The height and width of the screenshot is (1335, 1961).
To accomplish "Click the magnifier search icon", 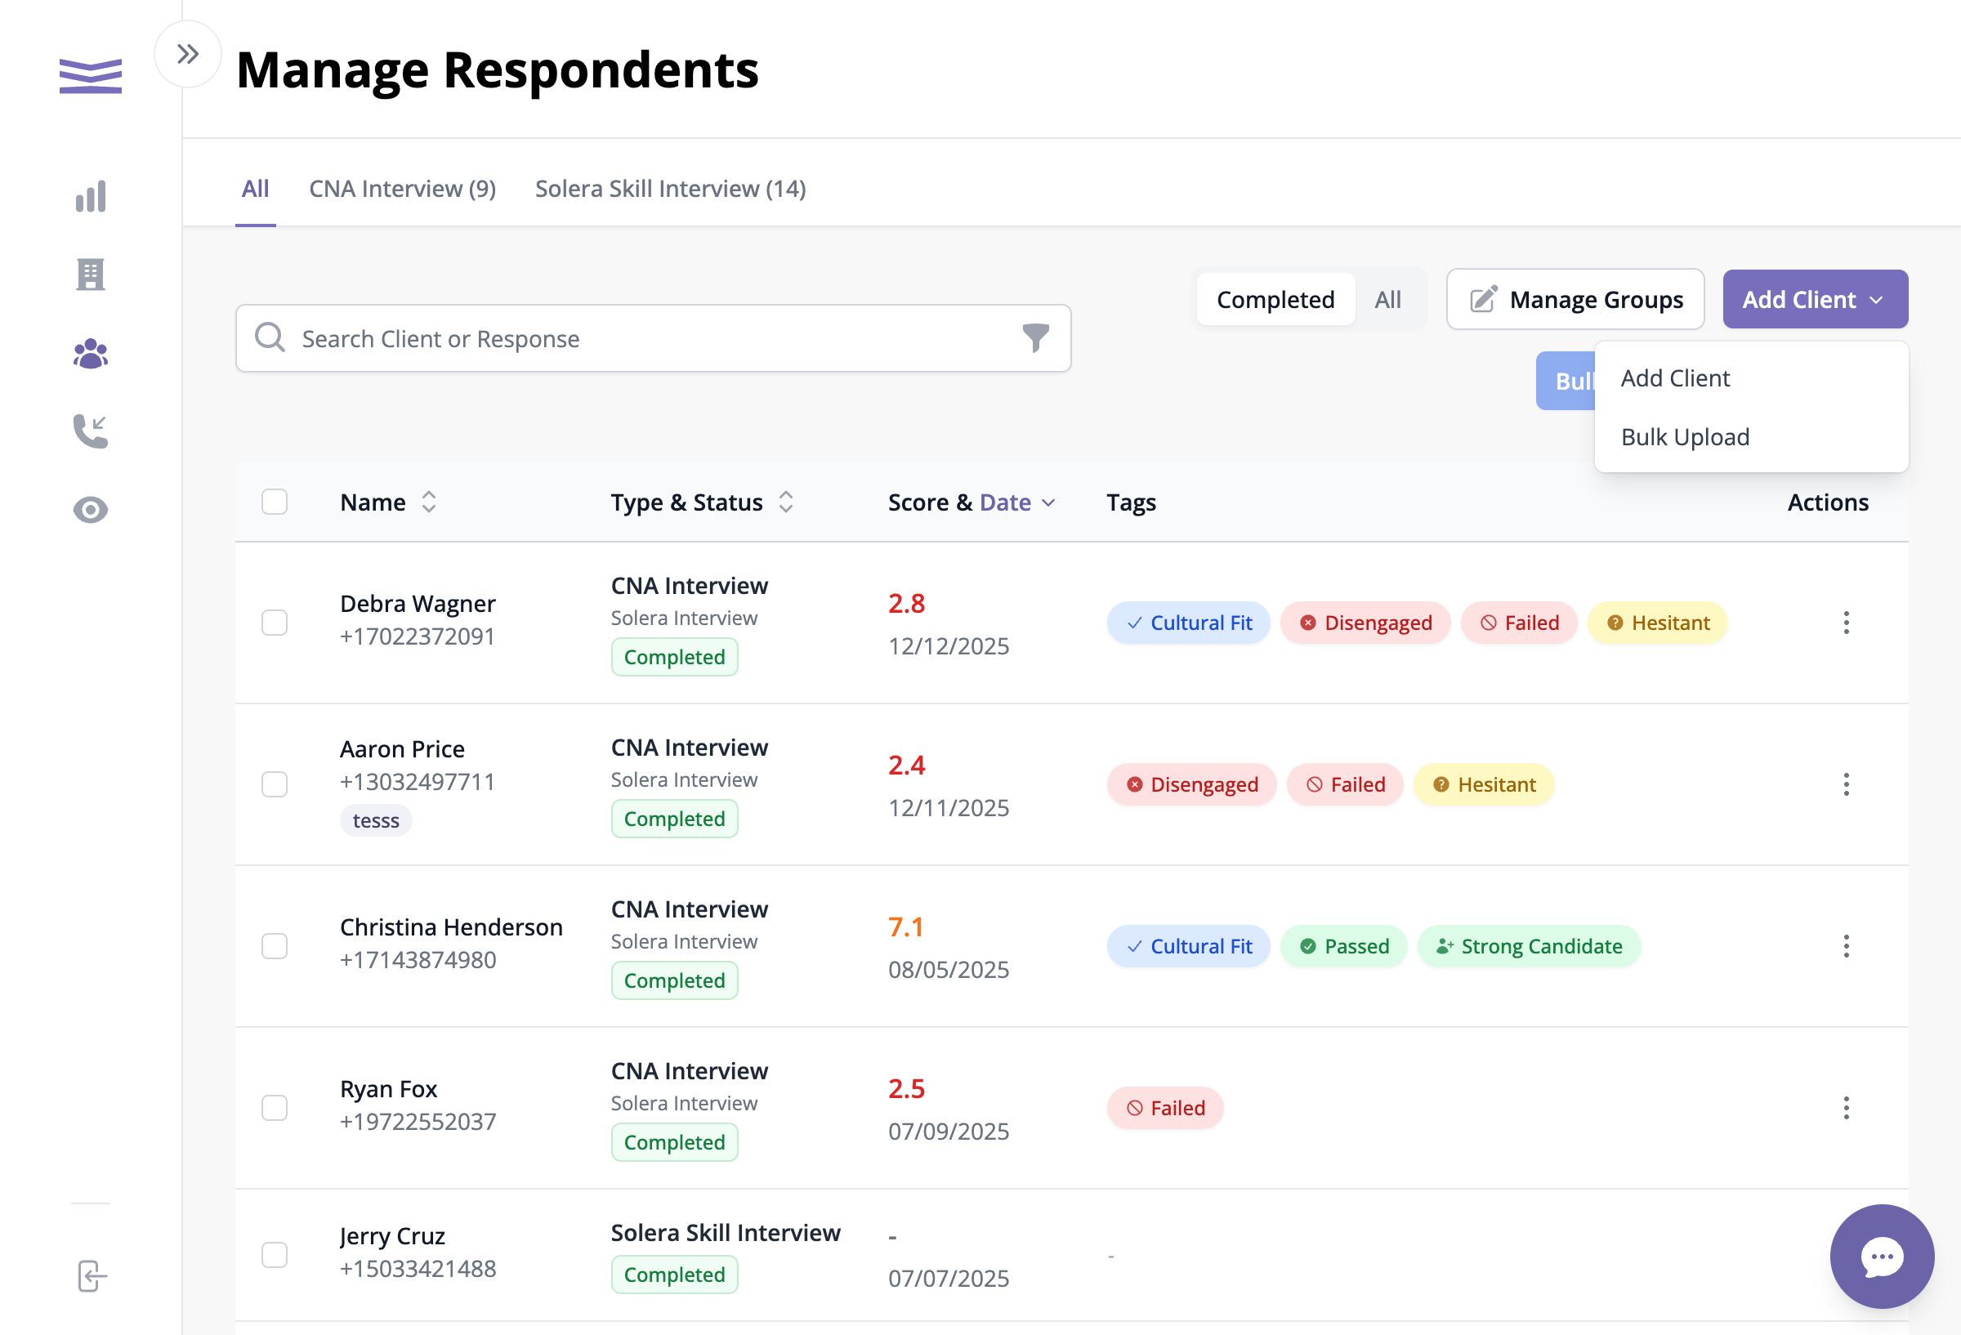I will 270,337.
